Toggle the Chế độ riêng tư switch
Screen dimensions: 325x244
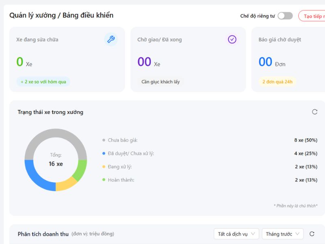[285, 16]
